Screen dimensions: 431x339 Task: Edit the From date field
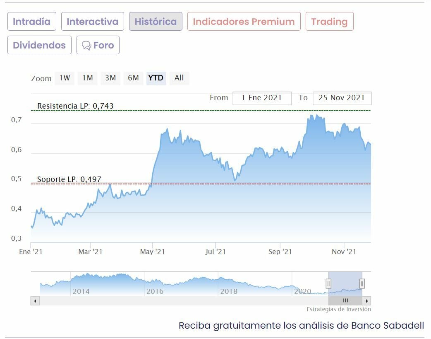click(261, 98)
